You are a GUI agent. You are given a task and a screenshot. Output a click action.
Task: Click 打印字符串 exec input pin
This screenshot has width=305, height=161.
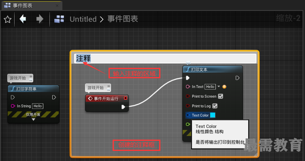13,97
